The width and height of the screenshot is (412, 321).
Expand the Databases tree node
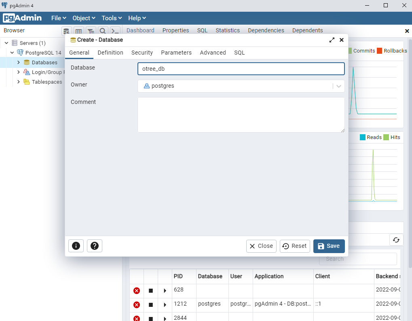pos(18,62)
